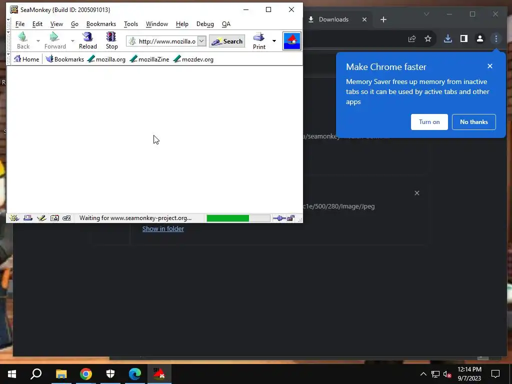
Task: Expand the Back history dropdown arrow
Action: (x=38, y=41)
